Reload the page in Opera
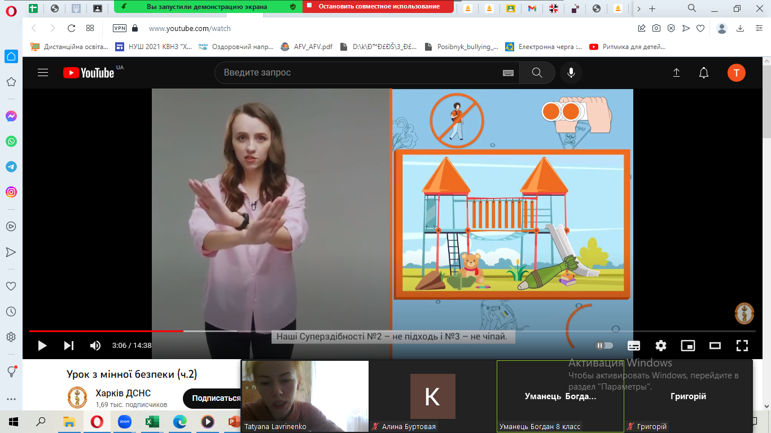Screen dimensions: 771x433 (71, 28)
